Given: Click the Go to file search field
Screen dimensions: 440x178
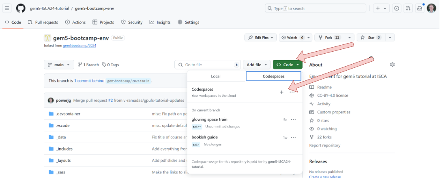Looking at the screenshot, I should [208, 65].
